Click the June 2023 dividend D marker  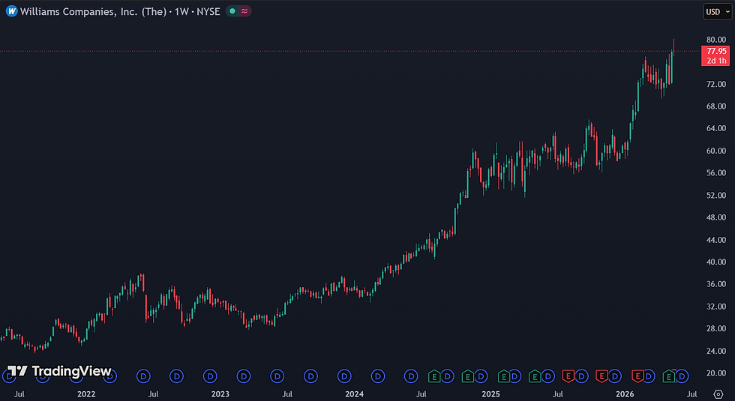point(277,376)
